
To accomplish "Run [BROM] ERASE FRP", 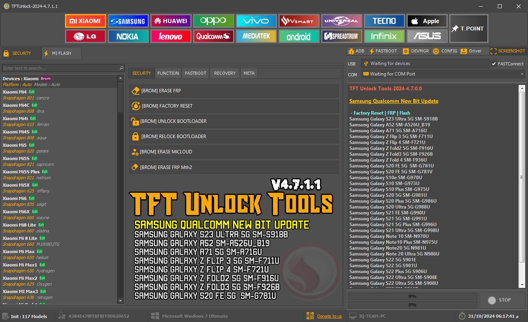I will click(x=234, y=91).
